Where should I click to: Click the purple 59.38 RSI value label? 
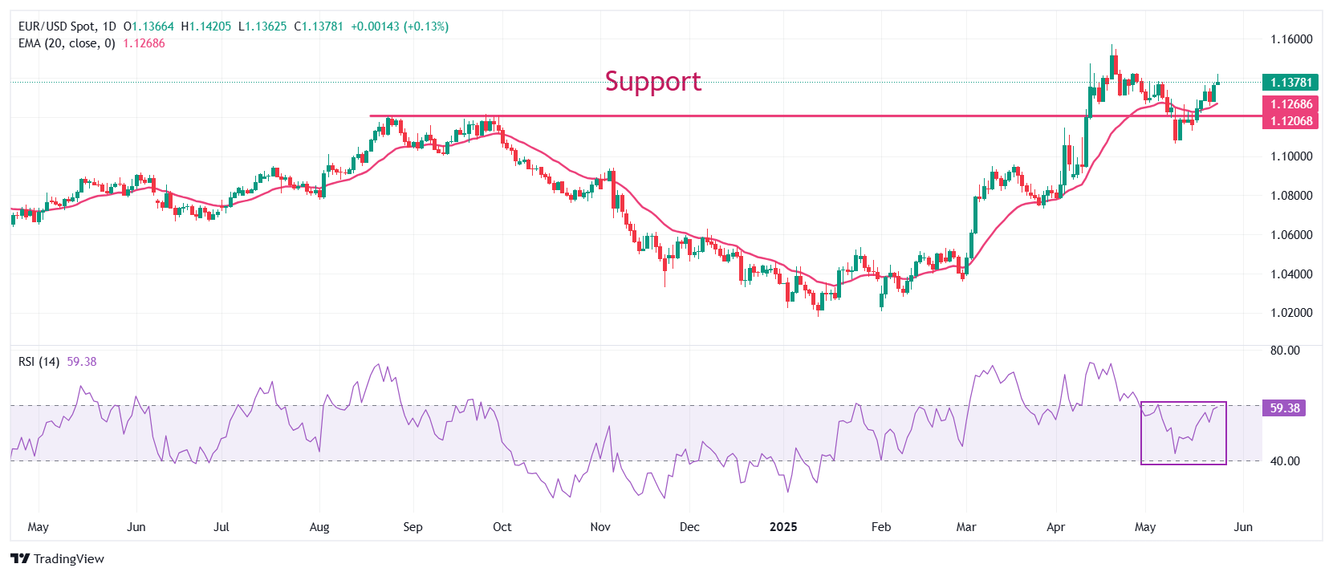tap(1284, 408)
